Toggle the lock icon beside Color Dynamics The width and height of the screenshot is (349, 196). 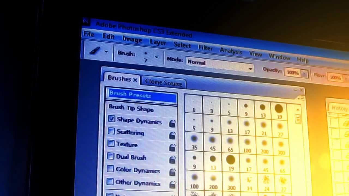(172, 172)
